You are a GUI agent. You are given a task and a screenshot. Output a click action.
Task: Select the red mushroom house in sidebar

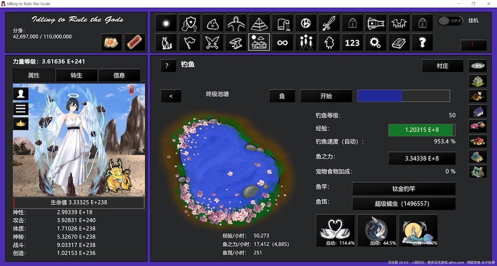478,141
